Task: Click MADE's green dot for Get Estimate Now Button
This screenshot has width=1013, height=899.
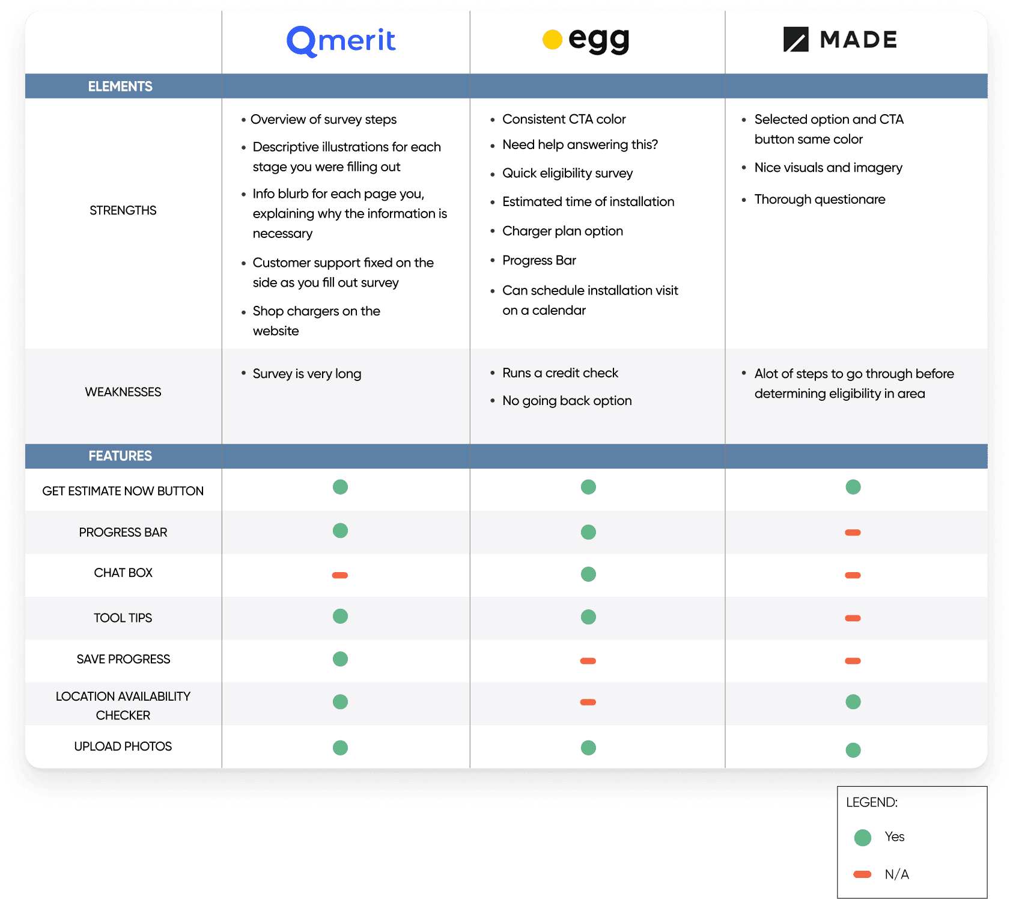Action: coord(853,487)
